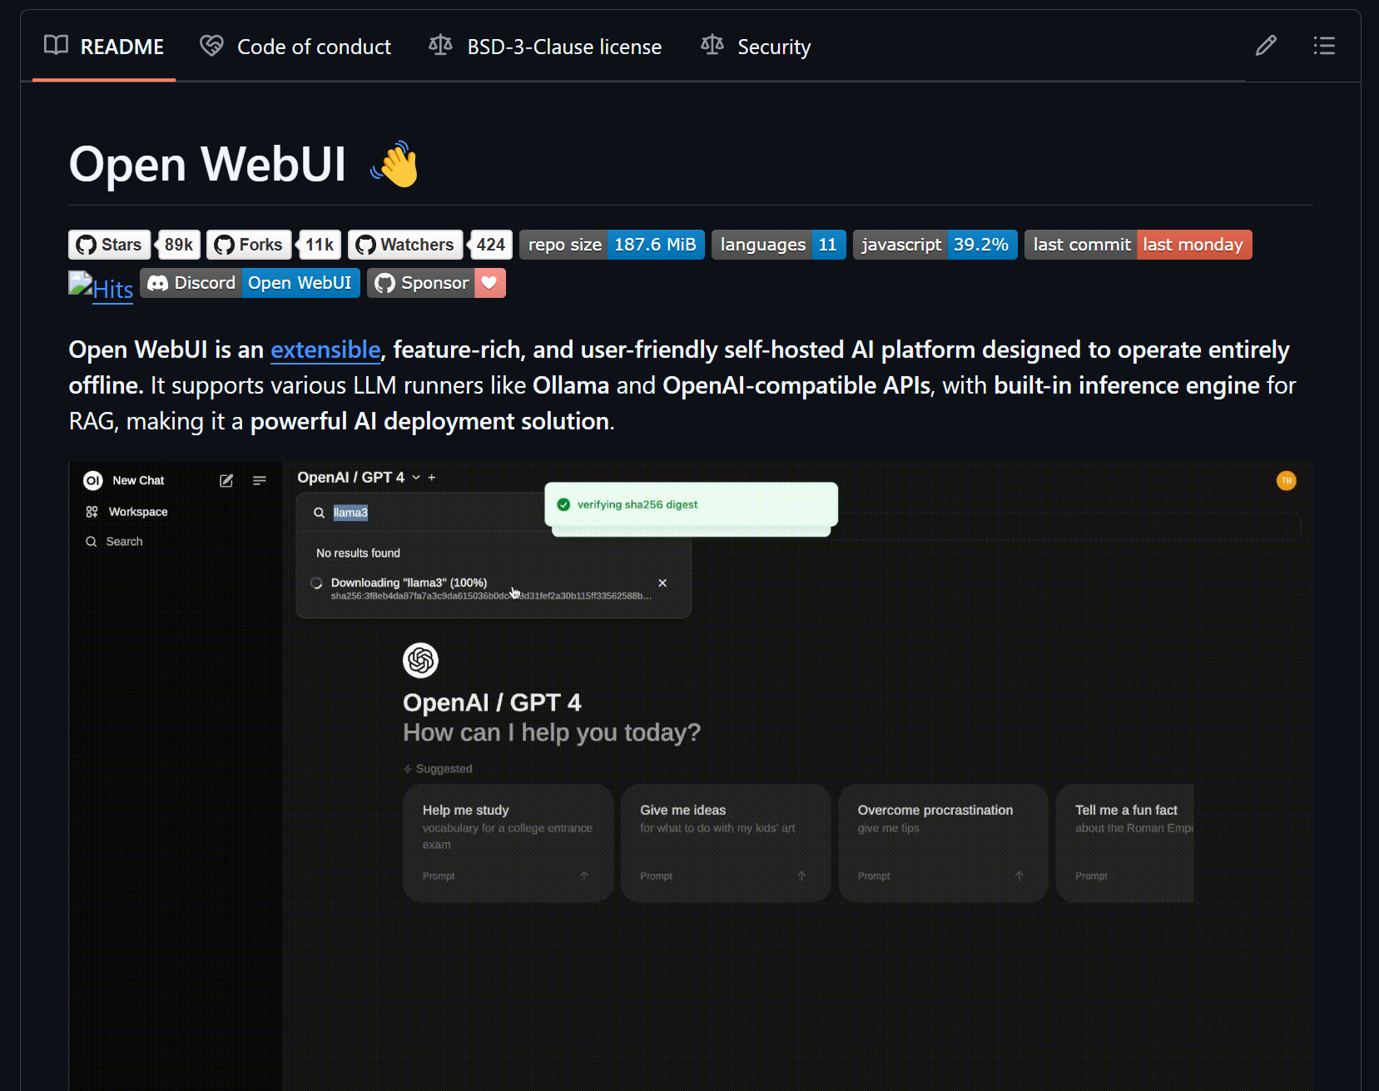Click the Forks badge
The image size is (1379, 1091).
249,245
